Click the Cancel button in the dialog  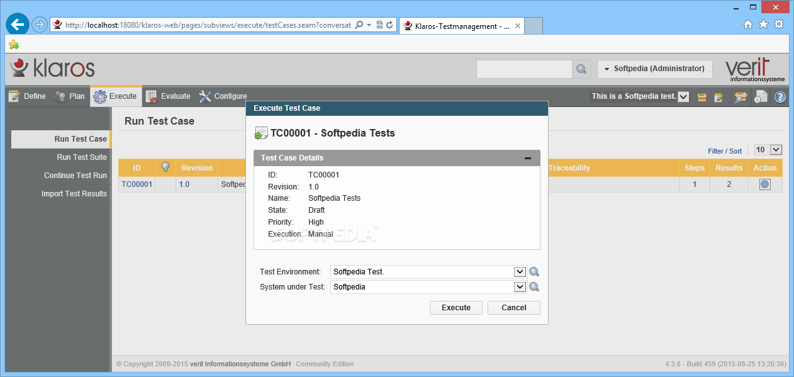[x=514, y=308]
